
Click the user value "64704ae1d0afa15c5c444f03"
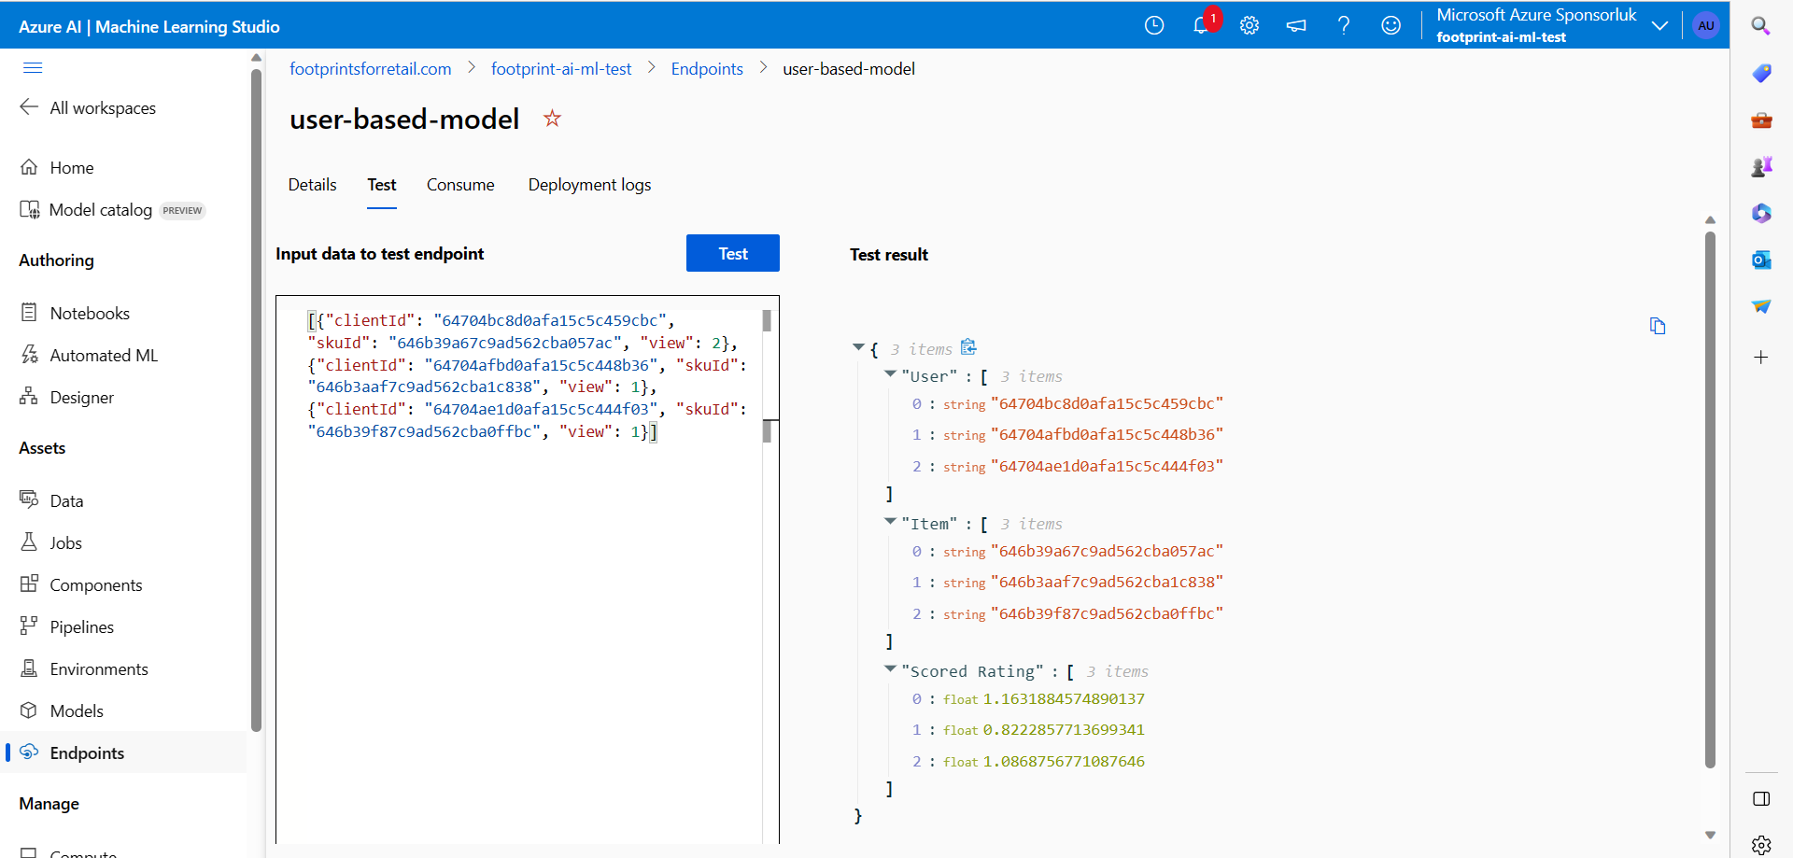tap(1107, 466)
